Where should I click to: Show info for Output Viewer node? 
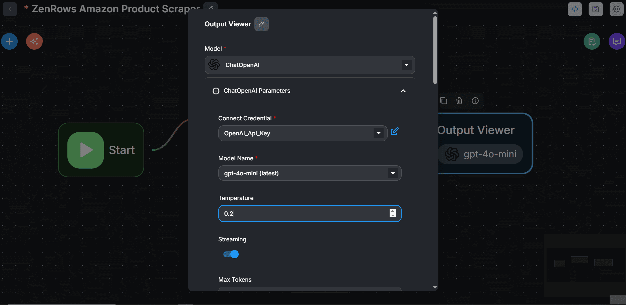[x=475, y=101]
